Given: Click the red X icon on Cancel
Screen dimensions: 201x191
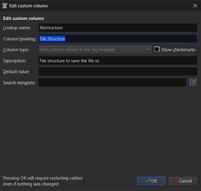Looking at the screenshot, I should [176, 181].
